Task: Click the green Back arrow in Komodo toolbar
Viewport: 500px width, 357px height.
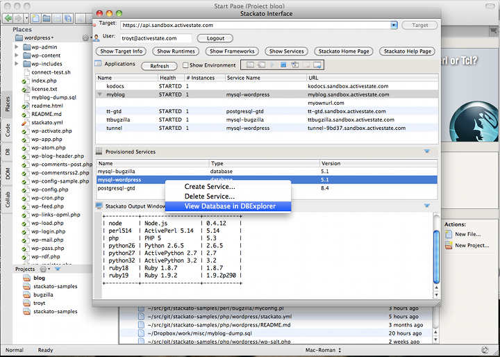Action: coord(8,18)
